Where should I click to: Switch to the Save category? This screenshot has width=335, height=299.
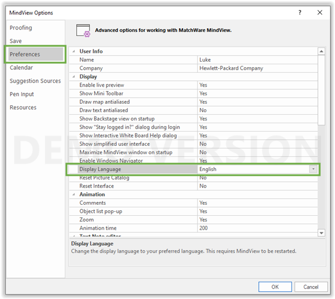(x=16, y=41)
